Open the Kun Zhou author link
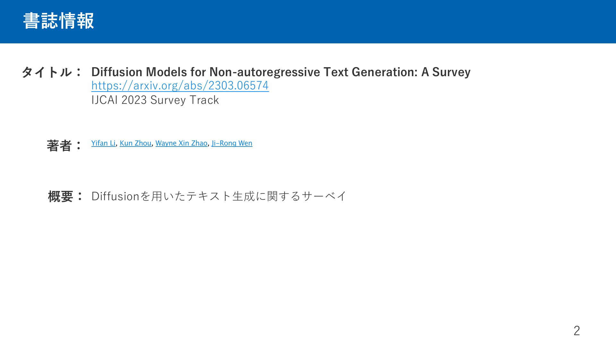Screen dimensions: 616x347 [135, 143]
